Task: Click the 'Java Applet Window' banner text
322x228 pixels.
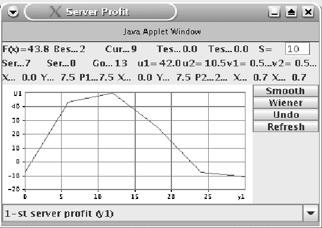Action: coord(162,32)
